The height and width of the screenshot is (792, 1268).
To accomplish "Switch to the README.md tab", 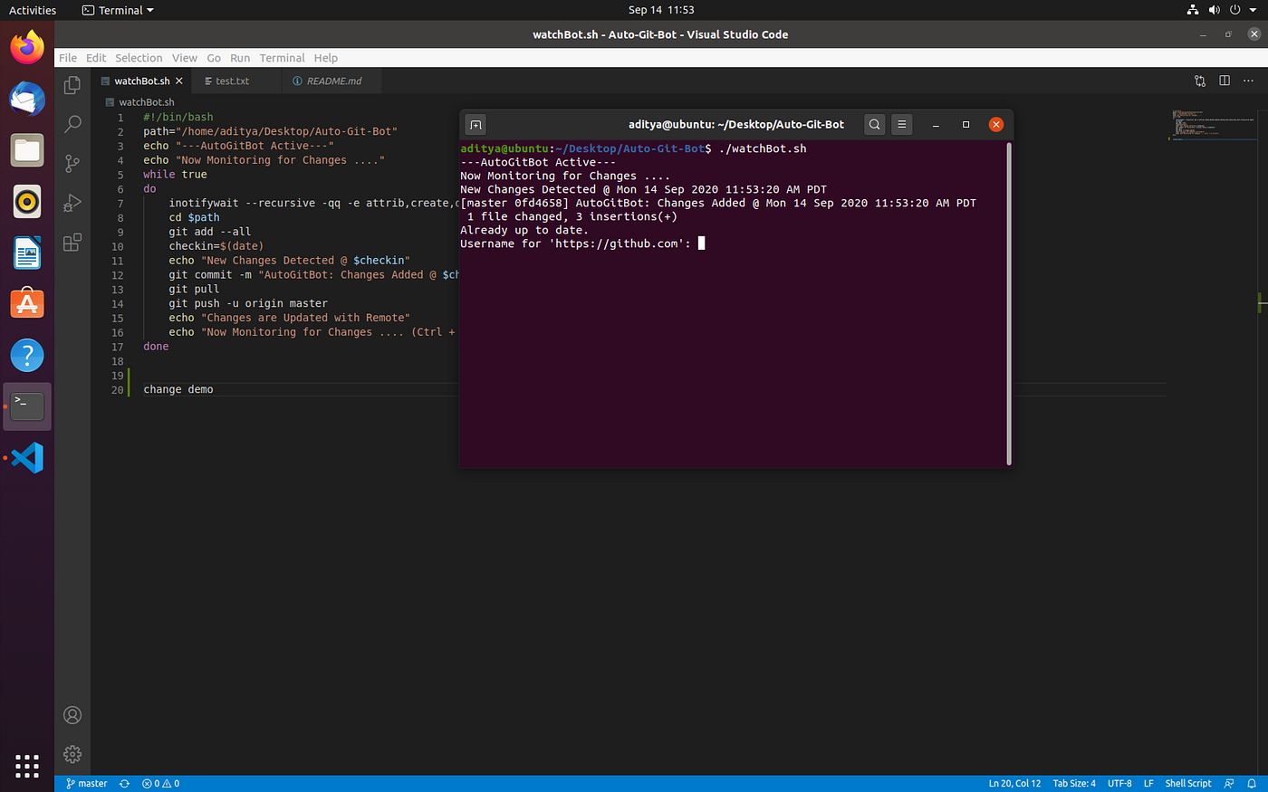I will coord(333,81).
